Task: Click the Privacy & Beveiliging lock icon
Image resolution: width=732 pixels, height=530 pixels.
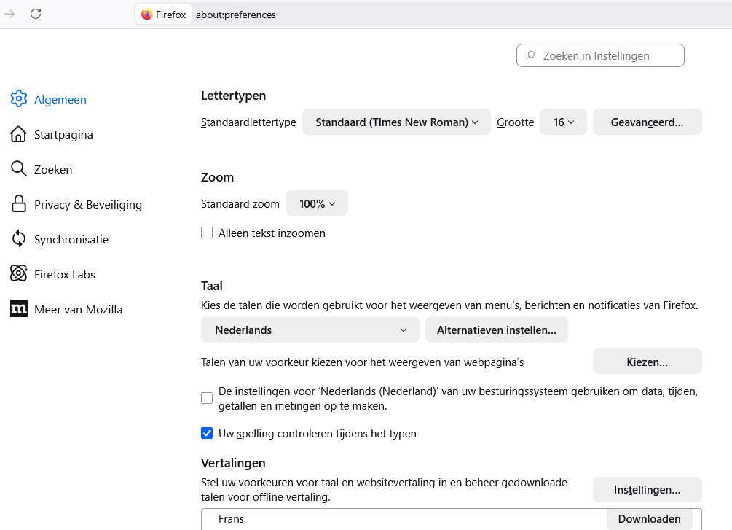Action: (19, 204)
